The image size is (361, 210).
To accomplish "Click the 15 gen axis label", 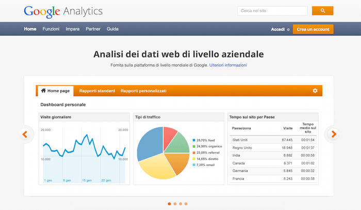I will (87, 180).
